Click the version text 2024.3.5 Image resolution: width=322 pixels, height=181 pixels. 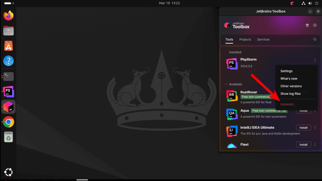(246, 66)
